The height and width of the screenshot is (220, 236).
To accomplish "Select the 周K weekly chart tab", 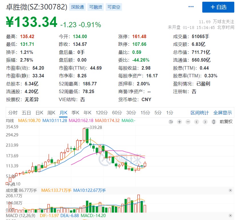I will point(51,113).
